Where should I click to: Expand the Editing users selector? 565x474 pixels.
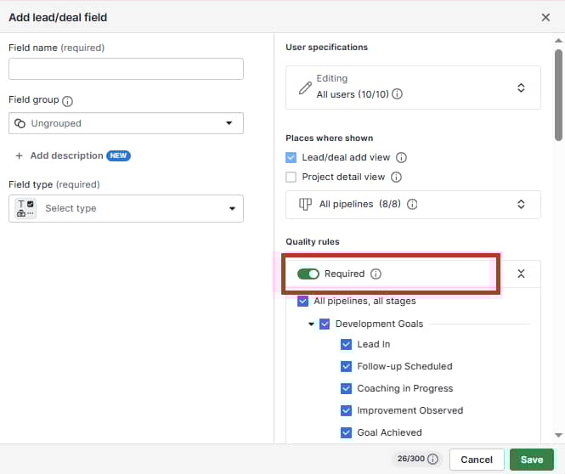click(521, 87)
